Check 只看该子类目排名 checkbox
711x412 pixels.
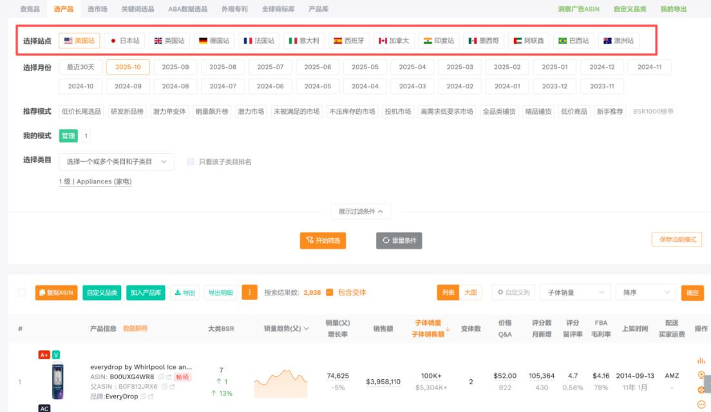click(x=191, y=162)
